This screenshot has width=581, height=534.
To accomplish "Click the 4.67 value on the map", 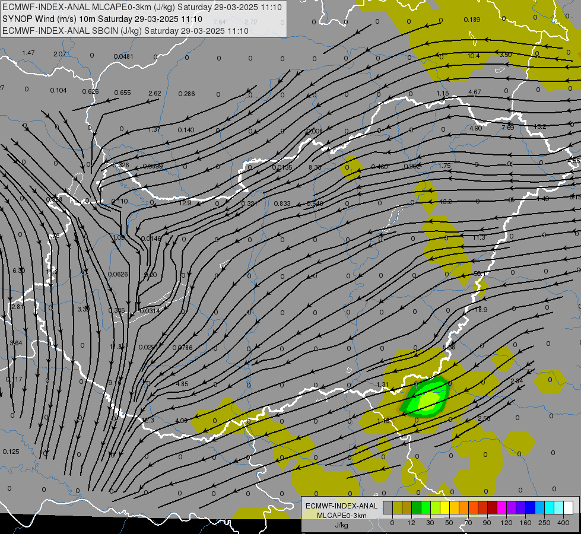I will (x=474, y=92).
